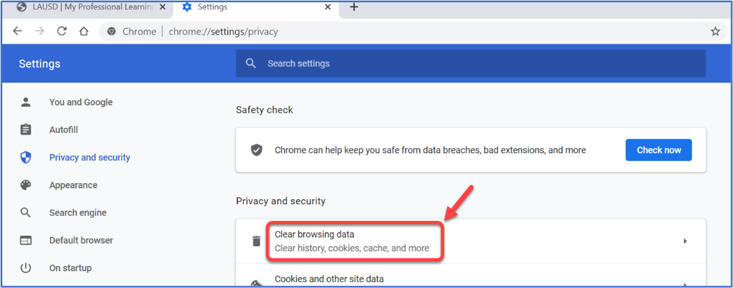Expand the Clear browsing data arrow
733x288 pixels.
tap(685, 241)
